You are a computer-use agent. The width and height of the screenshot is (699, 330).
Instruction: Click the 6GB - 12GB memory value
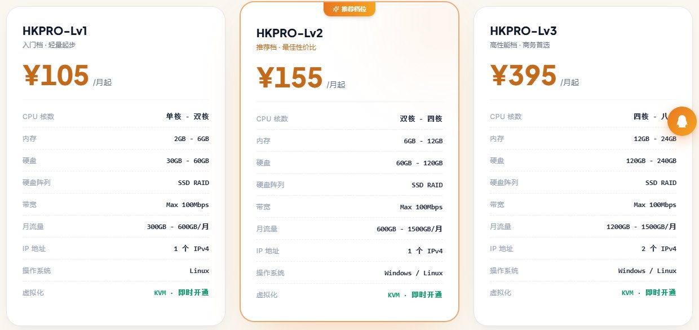tap(423, 141)
